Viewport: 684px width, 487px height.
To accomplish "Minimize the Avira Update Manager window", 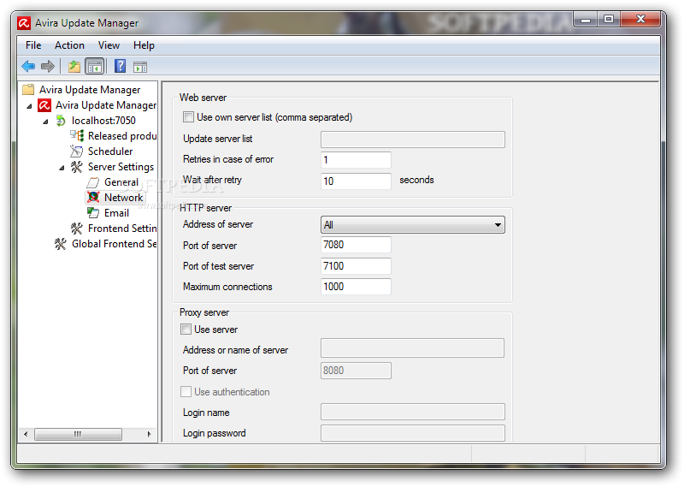I will click(x=586, y=19).
